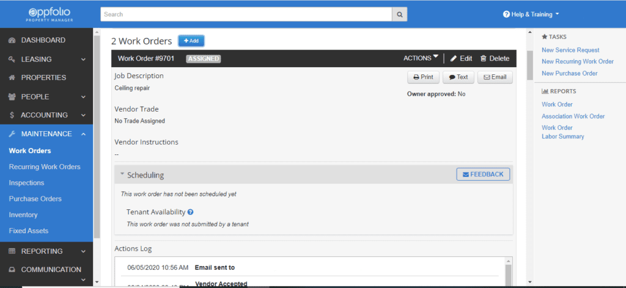Open Purchase Orders submenu item
The image size is (626, 288).
35,199
